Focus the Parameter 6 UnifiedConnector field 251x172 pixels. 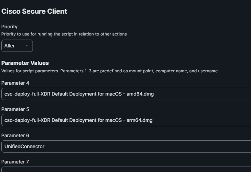pos(126,146)
